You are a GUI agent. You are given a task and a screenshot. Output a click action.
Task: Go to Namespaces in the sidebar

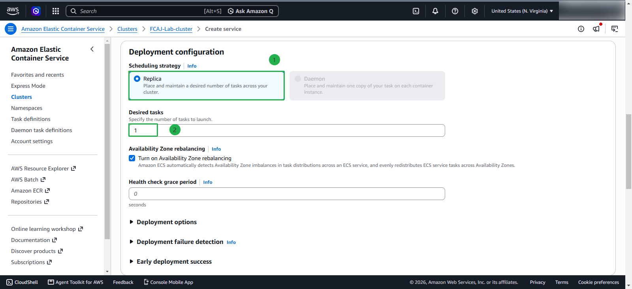[x=26, y=108]
